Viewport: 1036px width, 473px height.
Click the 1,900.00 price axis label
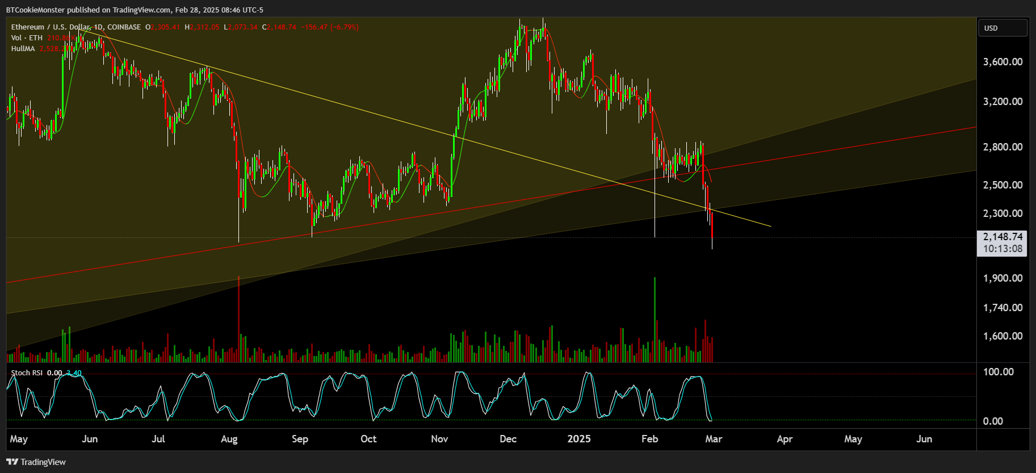pos(1003,278)
